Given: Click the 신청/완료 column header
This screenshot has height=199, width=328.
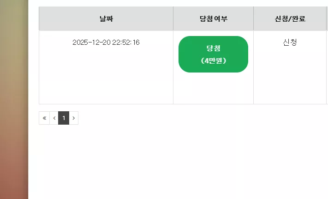Looking at the screenshot, I should 290,18.
